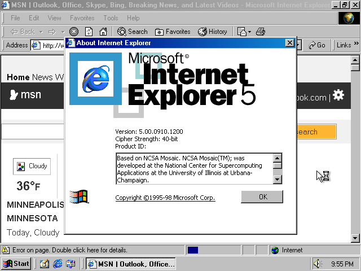
Task: Open the File menu
Action: [15, 18]
